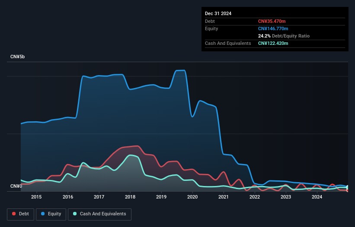The width and height of the screenshot is (355, 227).
Task: Select the 2015 x-axis label
Action: pyautogui.click(x=36, y=197)
